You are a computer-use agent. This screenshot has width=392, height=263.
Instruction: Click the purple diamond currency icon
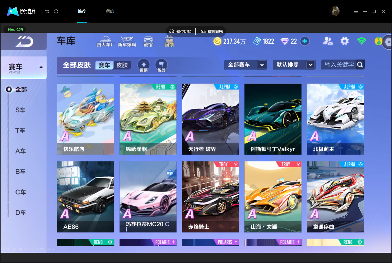point(285,41)
